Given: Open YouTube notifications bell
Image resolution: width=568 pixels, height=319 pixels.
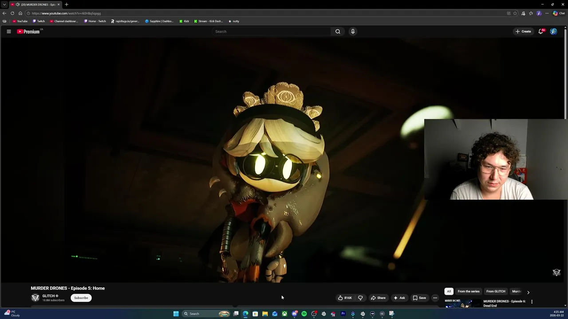Looking at the screenshot, I should point(541,31).
